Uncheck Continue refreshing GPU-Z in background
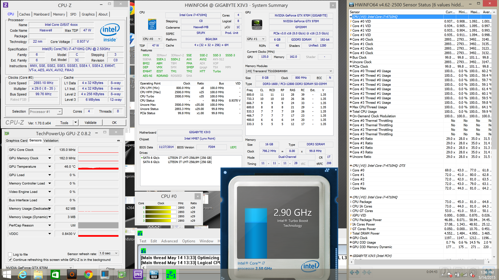The height and width of the screenshot is (280, 499). [x=10, y=260]
